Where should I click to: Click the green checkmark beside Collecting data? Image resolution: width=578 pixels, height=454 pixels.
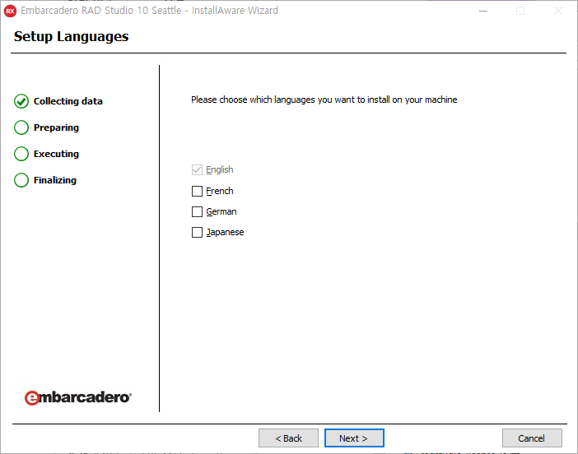click(21, 101)
